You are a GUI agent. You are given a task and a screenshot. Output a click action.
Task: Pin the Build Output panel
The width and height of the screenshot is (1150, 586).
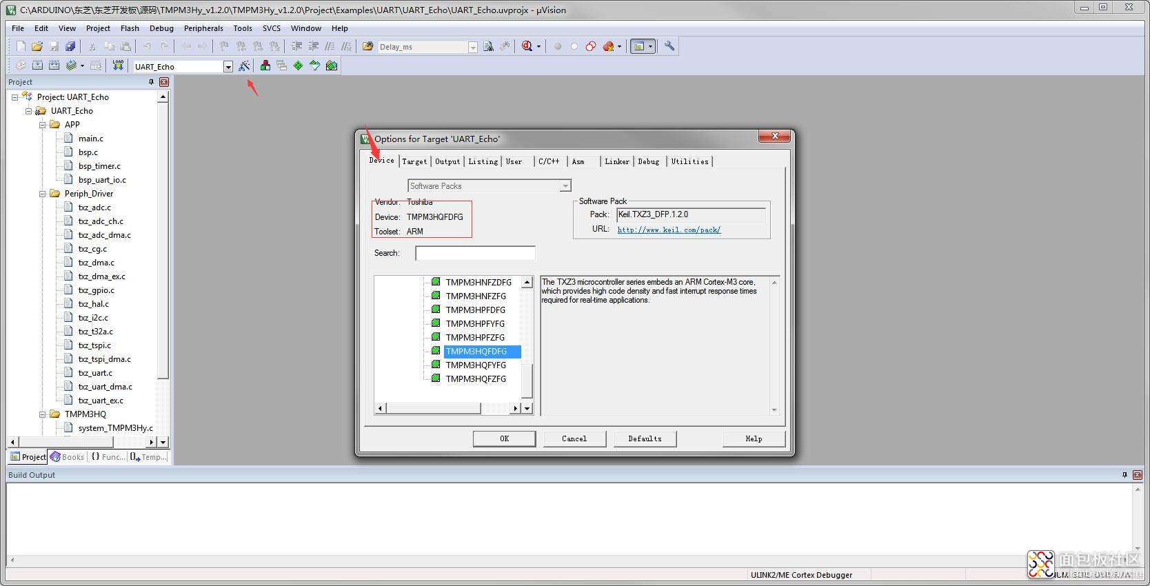(x=1124, y=475)
